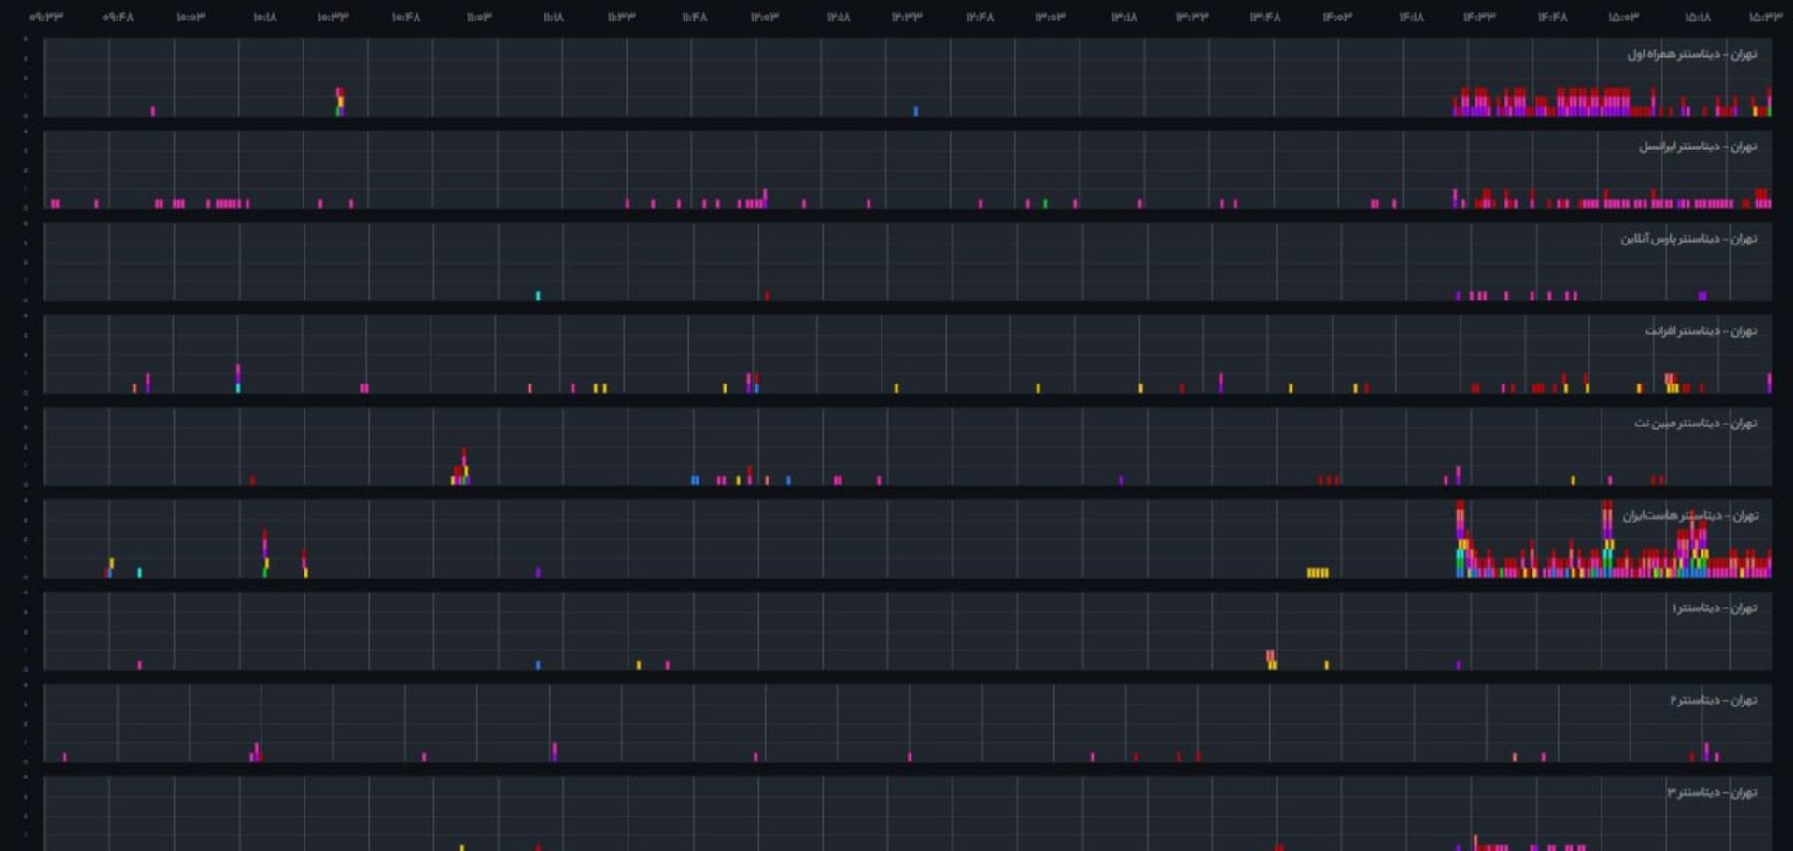Select the ۱۲:۰۳ time axis label
The image size is (1793, 851).
pos(765,18)
